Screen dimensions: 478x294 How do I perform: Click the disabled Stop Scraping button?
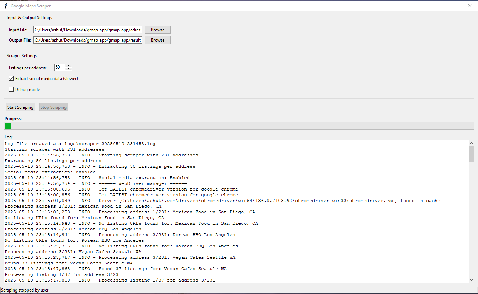point(53,107)
